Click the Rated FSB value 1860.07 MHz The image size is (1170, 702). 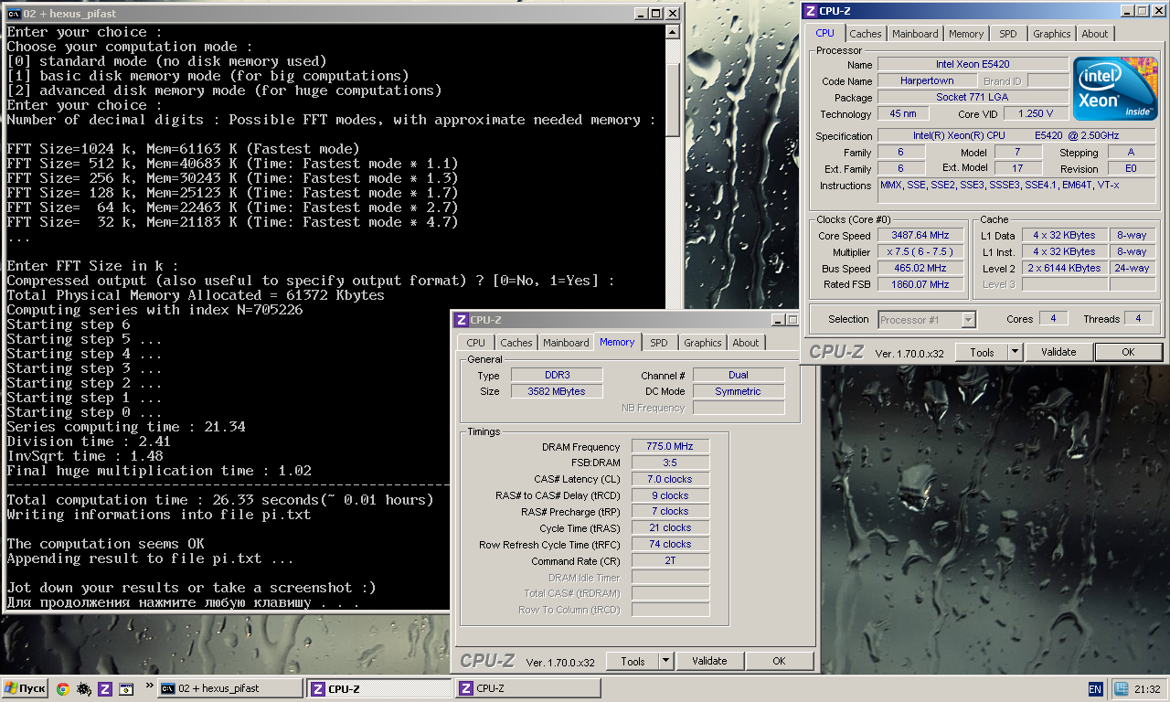point(921,285)
